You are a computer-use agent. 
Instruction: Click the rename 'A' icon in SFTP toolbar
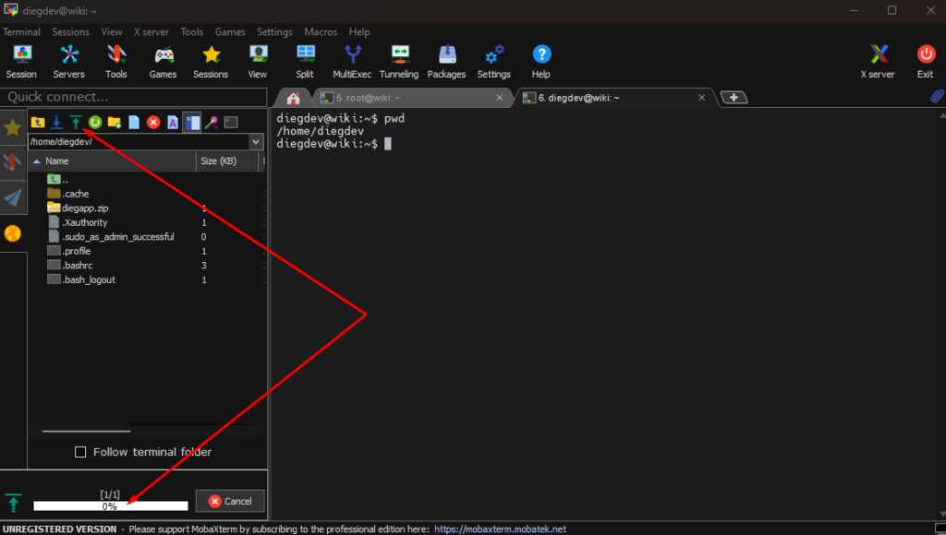pos(173,123)
